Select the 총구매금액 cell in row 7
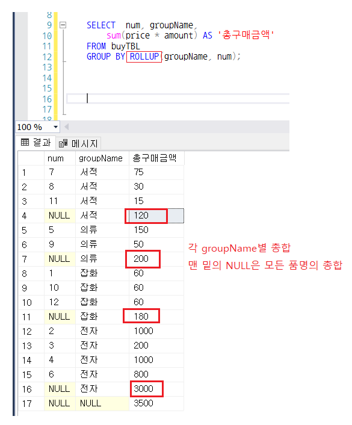Image resolution: width=352 pixels, height=425 pixels. click(x=156, y=259)
